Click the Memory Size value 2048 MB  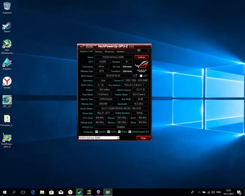coord(103,104)
